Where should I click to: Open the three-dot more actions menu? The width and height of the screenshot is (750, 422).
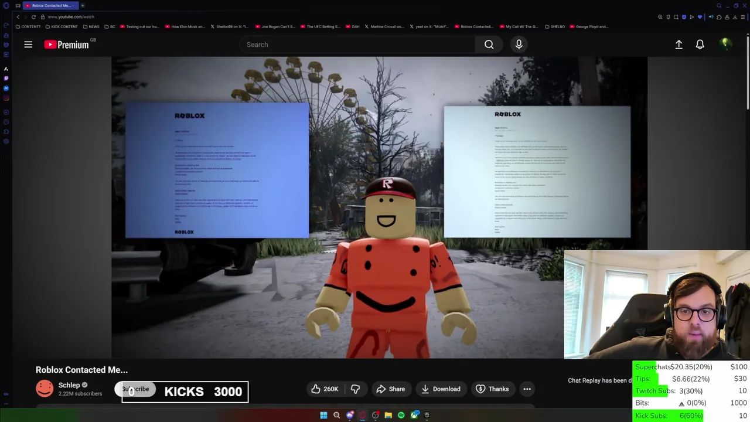tap(527, 389)
